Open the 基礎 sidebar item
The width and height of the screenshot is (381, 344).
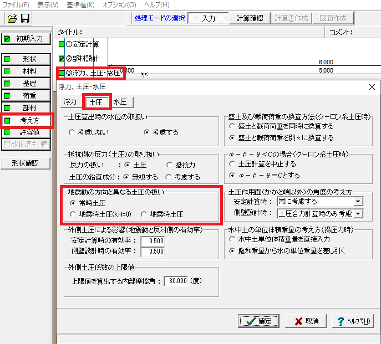(x=26, y=84)
